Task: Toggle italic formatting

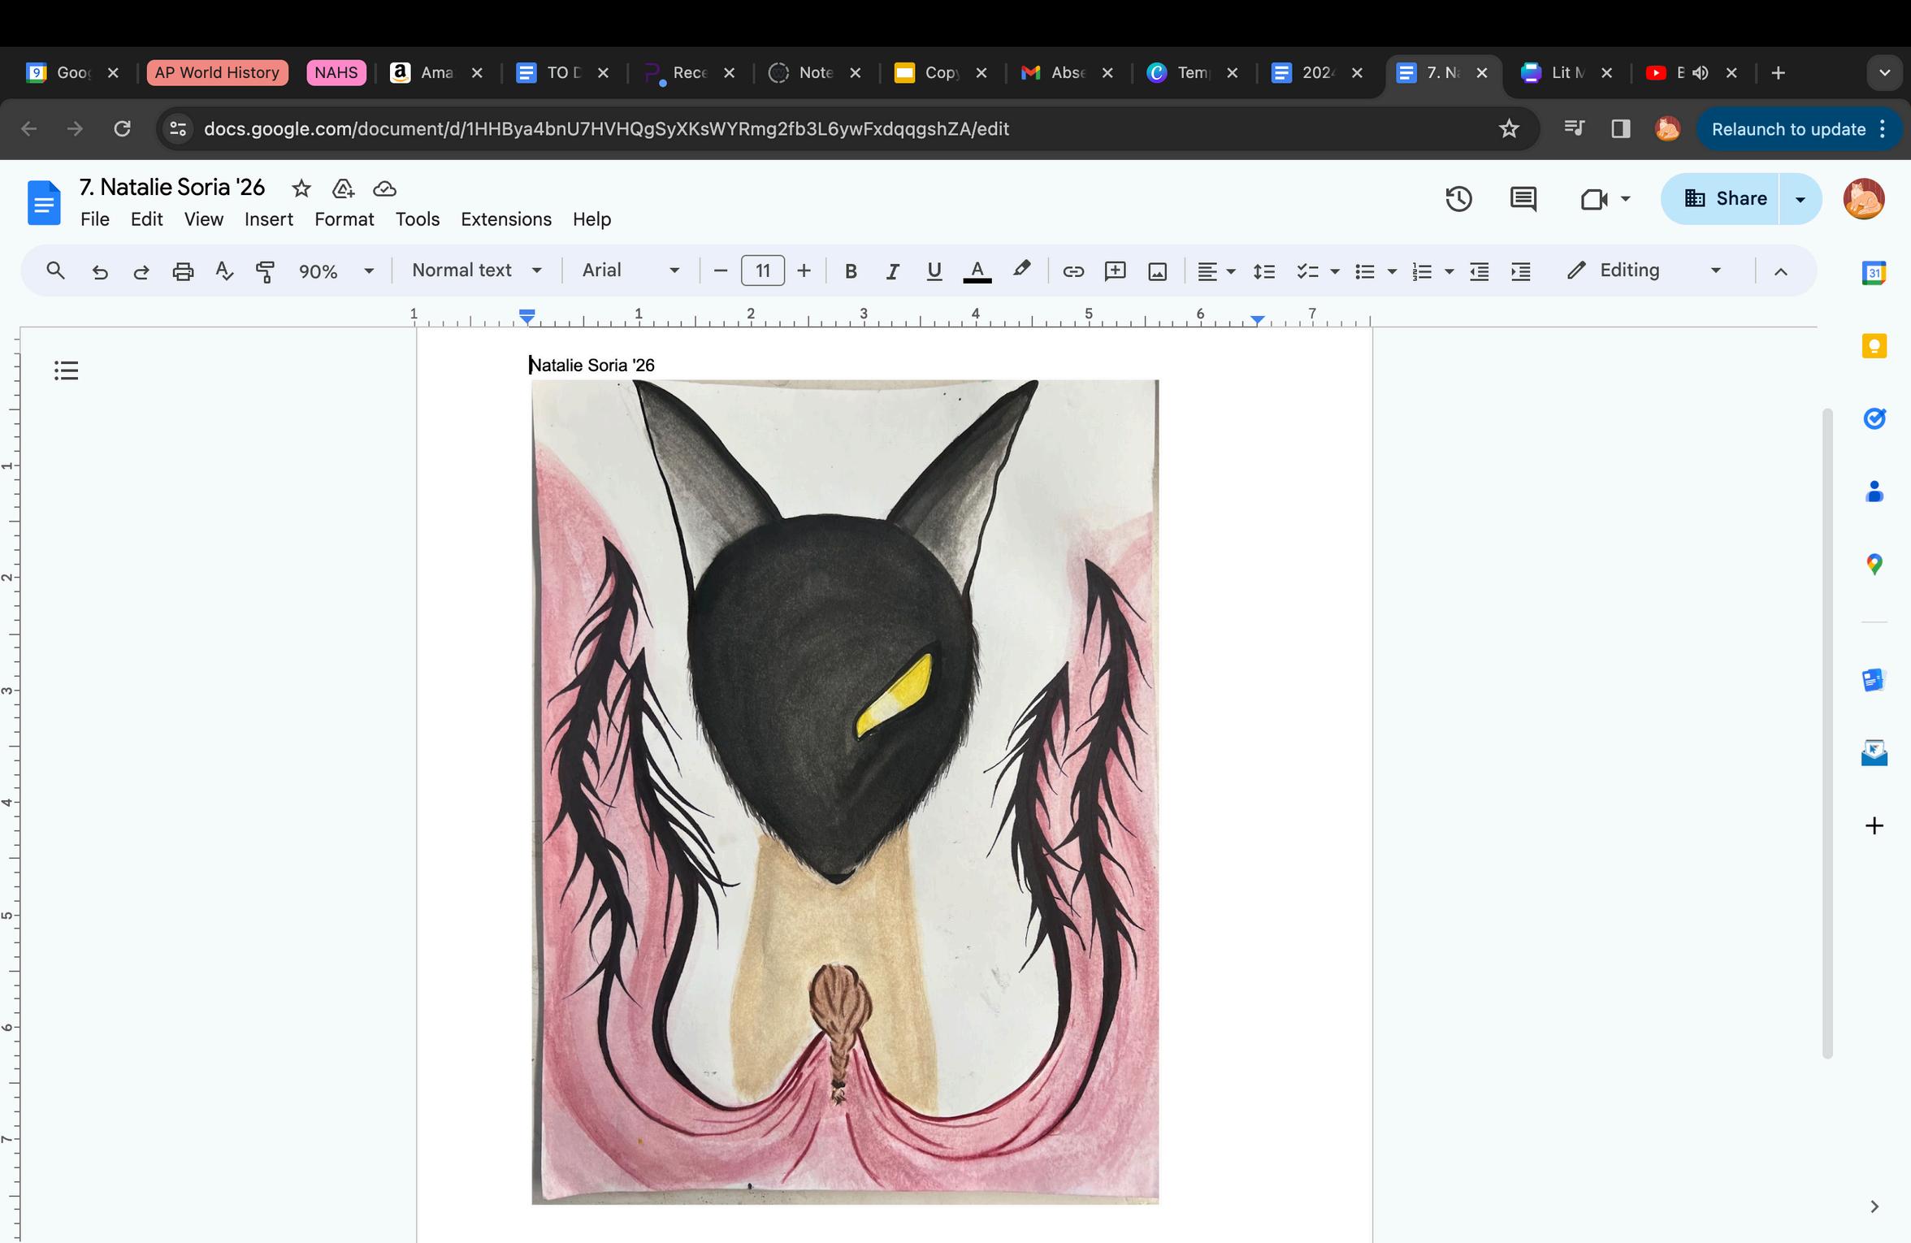Action: coord(892,271)
